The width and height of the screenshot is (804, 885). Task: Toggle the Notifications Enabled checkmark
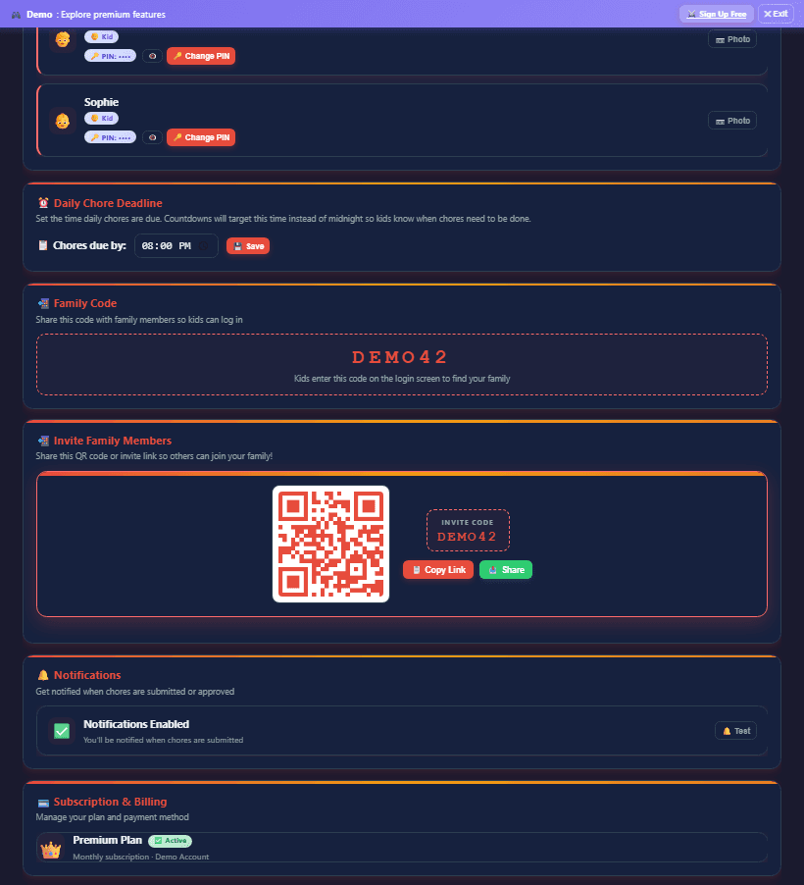(x=62, y=731)
